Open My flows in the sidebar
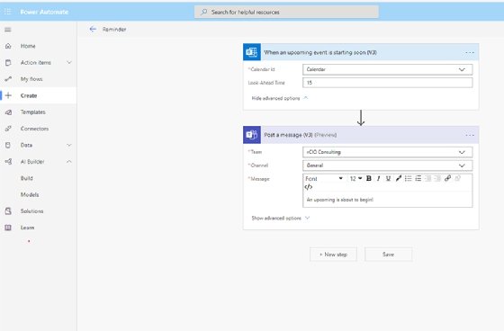This screenshot has height=331, width=504. (31, 79)
